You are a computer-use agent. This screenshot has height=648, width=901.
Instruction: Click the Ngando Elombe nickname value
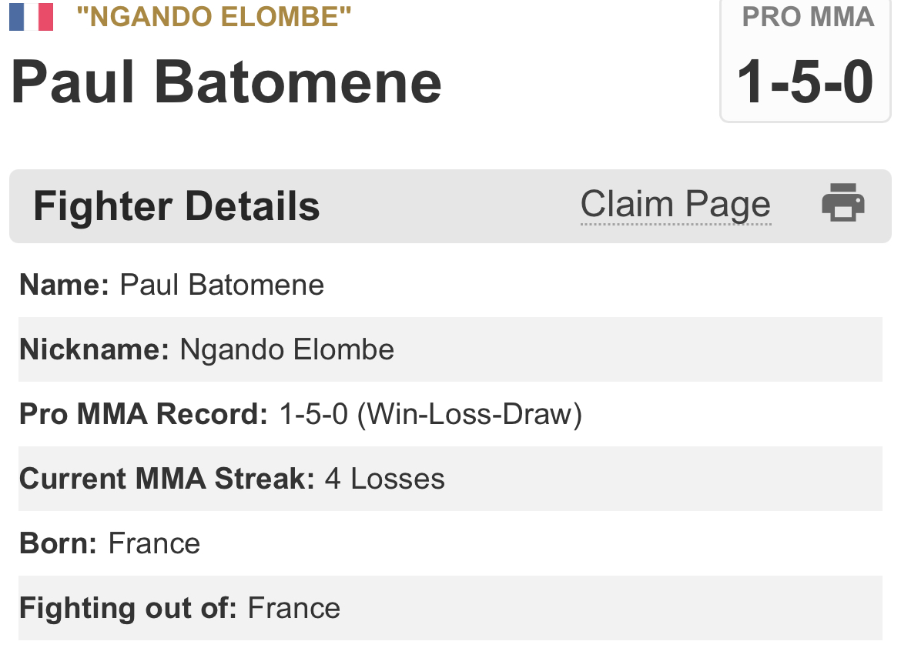click(287, 350)
